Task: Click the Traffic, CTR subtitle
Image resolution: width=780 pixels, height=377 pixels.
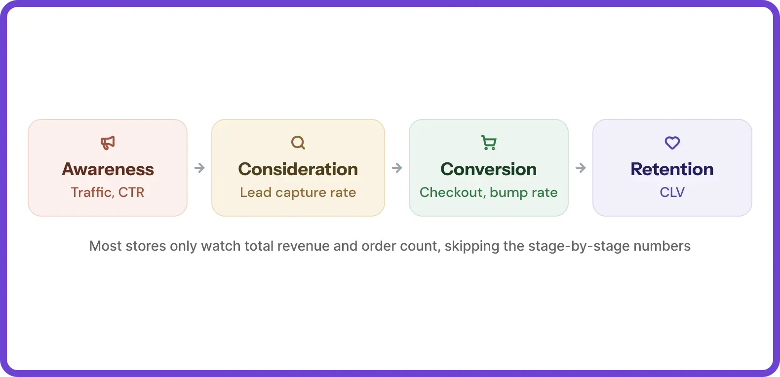Action: pos(108,192)
